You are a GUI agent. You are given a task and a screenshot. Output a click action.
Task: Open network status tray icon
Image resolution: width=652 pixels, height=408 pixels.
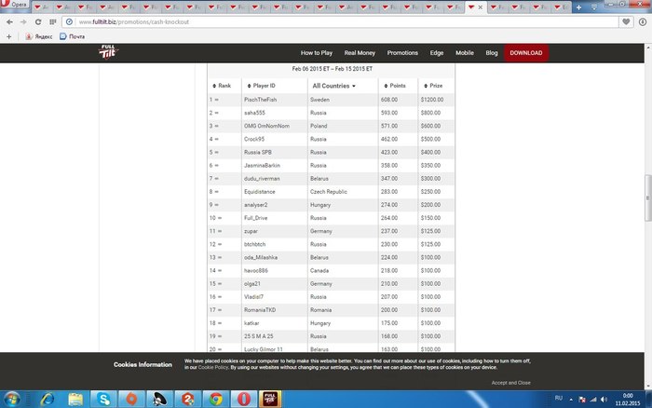pos(593,400)
